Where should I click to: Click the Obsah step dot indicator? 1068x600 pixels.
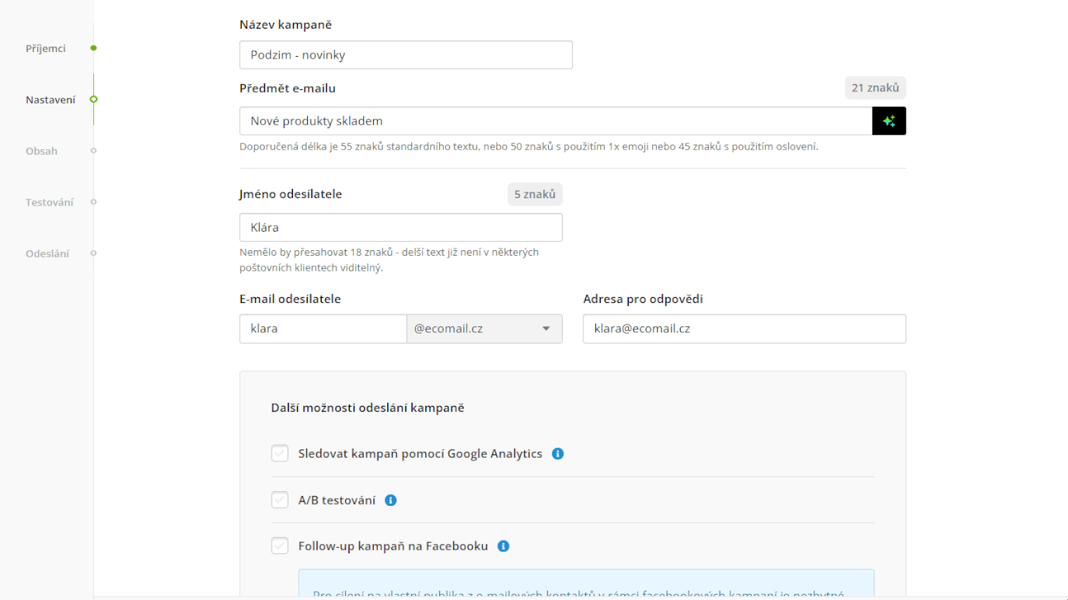[x=93, y=151]
